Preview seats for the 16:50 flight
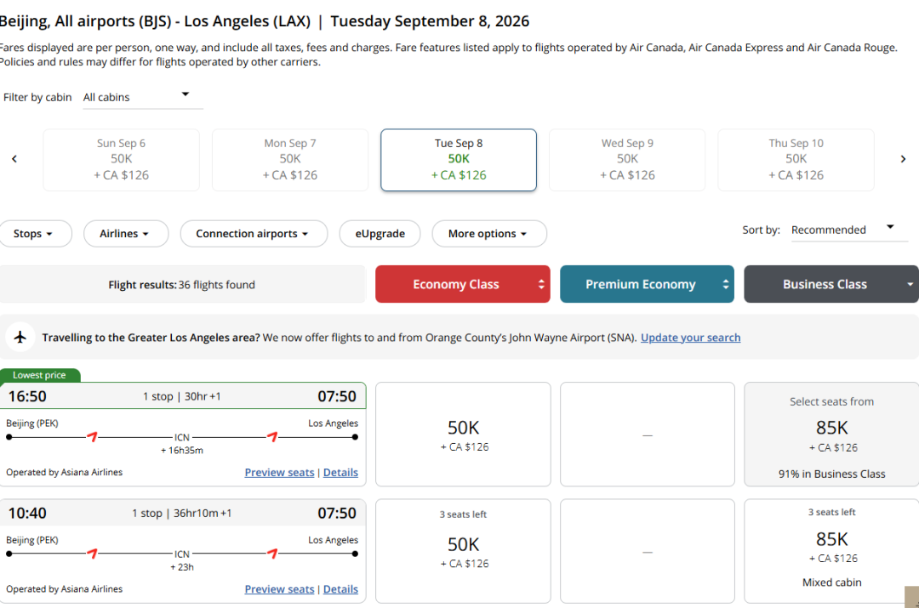919x608 pixels. pyautogui.click(x=279, y=472)
